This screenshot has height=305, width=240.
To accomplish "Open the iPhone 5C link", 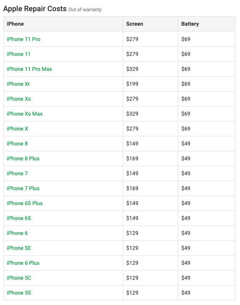I will point(19,278).
